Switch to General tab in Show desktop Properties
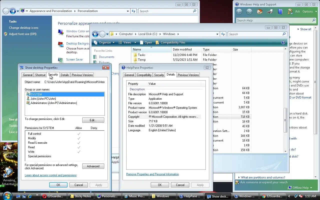The width and height of the screenshot is (320, 200). pyautogui.click(x=27, y=75)
